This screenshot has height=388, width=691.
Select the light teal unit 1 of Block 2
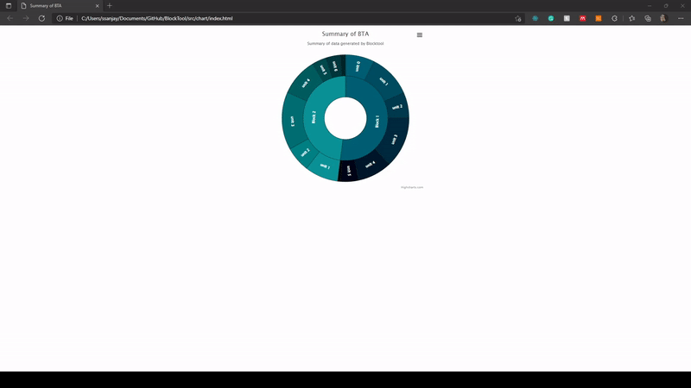pos(325,166)
